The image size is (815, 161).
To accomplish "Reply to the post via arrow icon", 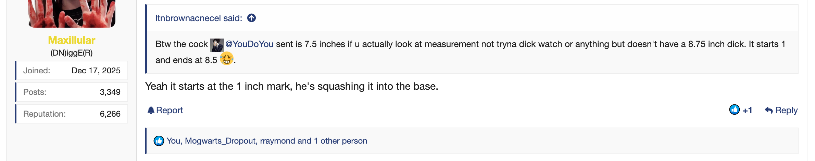I will click(768, 110).
